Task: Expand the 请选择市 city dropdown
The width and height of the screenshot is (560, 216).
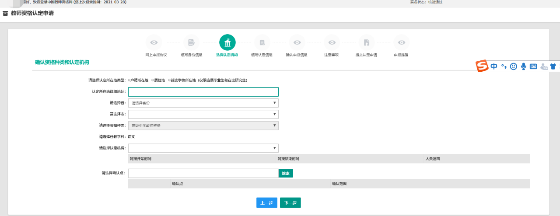Action: 203,115
